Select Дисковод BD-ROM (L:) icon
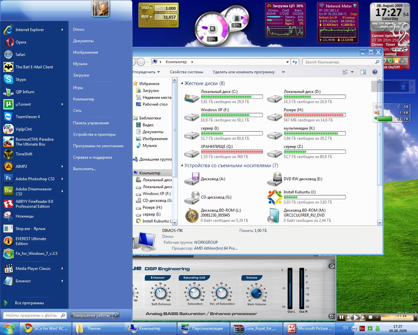 [x=192, y=215]
